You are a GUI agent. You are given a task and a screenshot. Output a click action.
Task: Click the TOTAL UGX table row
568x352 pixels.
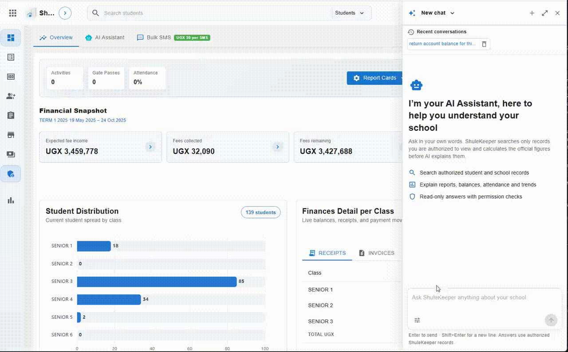point(352,334)
